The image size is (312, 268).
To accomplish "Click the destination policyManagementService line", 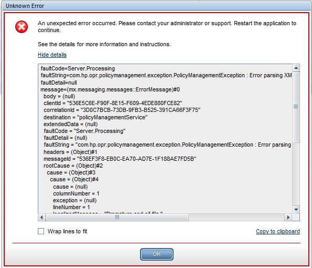I will (95, 117).
